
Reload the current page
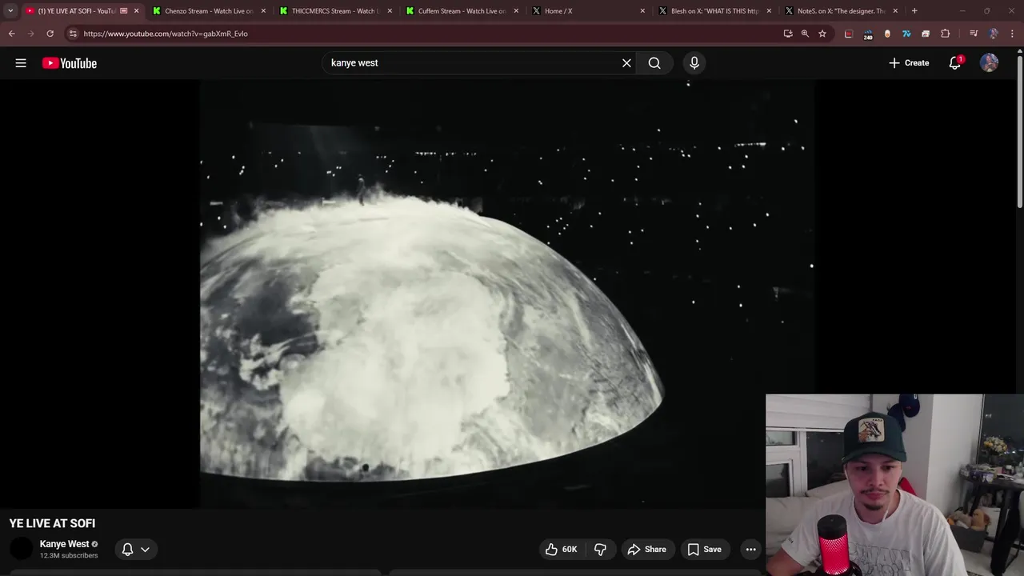click(x=50, y=34)
